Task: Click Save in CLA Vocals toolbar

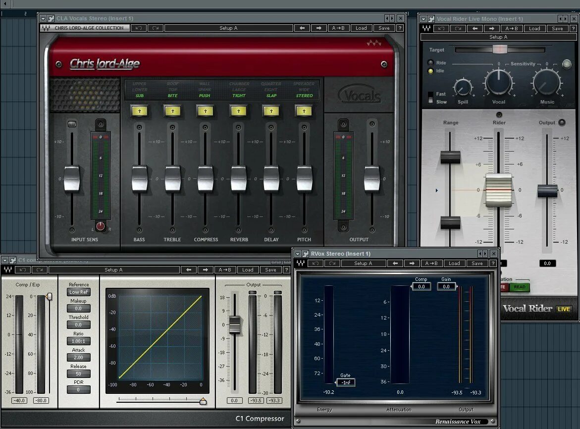Action: [x=384, y=28]
